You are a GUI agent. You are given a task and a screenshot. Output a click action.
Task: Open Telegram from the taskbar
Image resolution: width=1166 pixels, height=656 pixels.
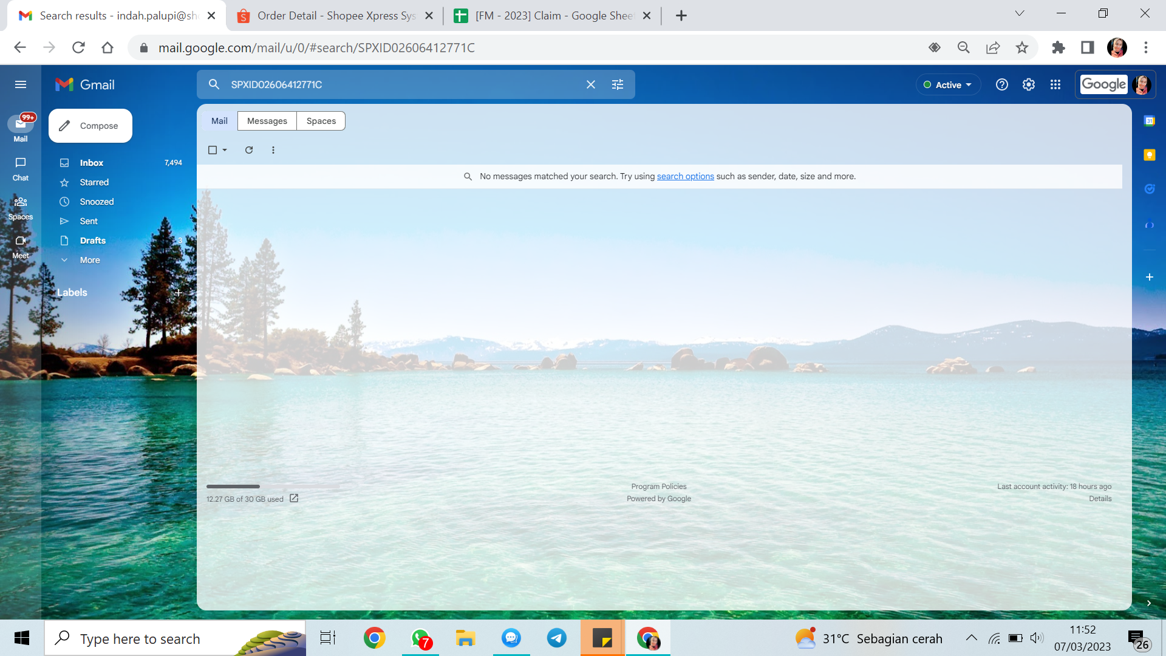coord(556,638)
